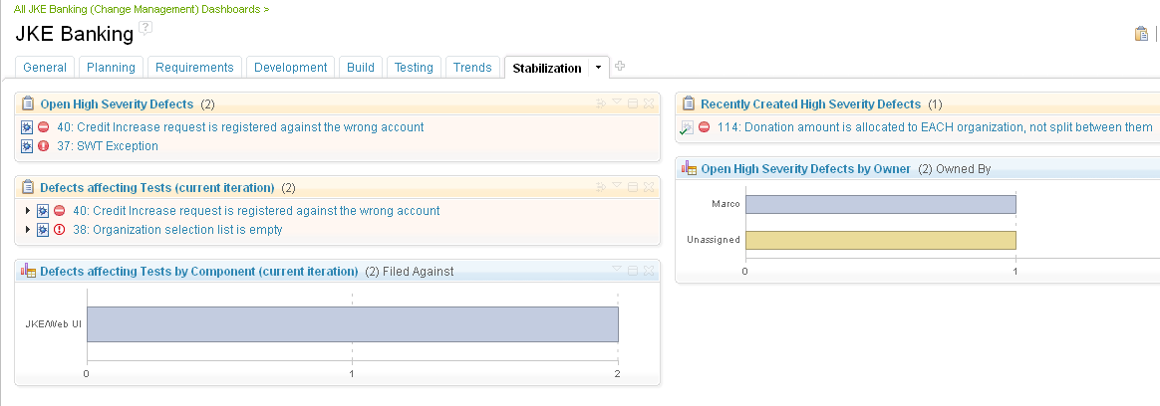
Task: Minimize the Defects affecting Tests by Component widget
Action: 633,271
